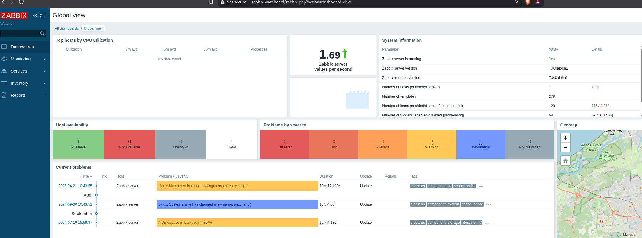The width and height of the screenshot is (642, 238).
Task: Show more tags for installed packages problem
Action: (481, 187)
